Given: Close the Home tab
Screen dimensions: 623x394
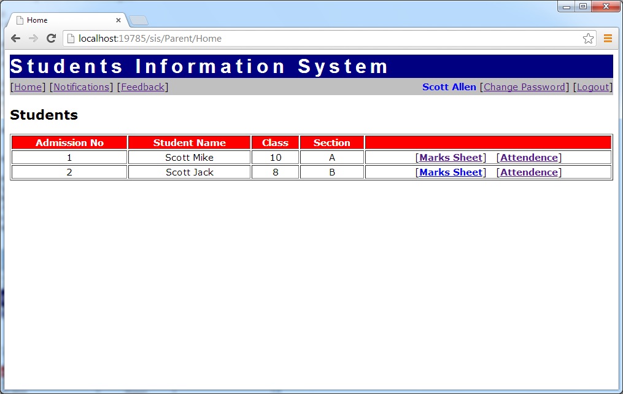Looking at the screenshot, I should [118, 20].
